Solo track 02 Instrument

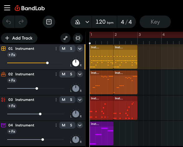coord(71,74)
